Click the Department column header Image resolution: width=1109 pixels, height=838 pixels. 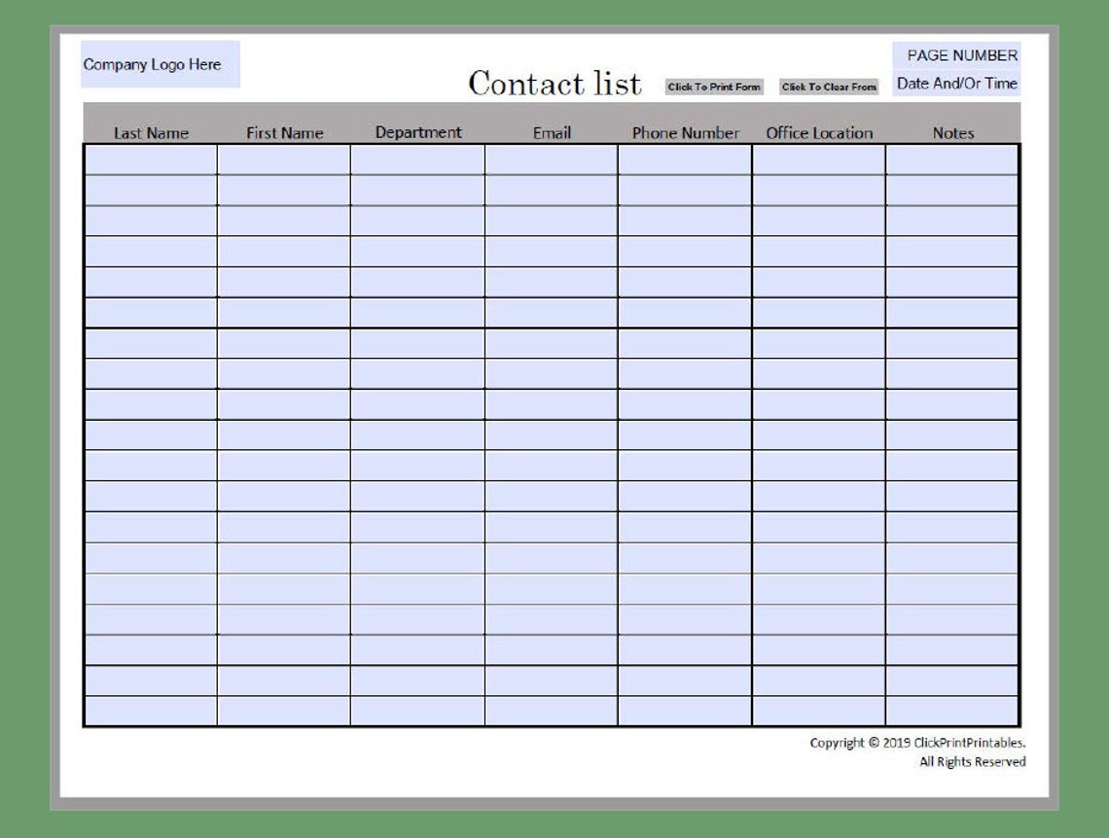420,131
